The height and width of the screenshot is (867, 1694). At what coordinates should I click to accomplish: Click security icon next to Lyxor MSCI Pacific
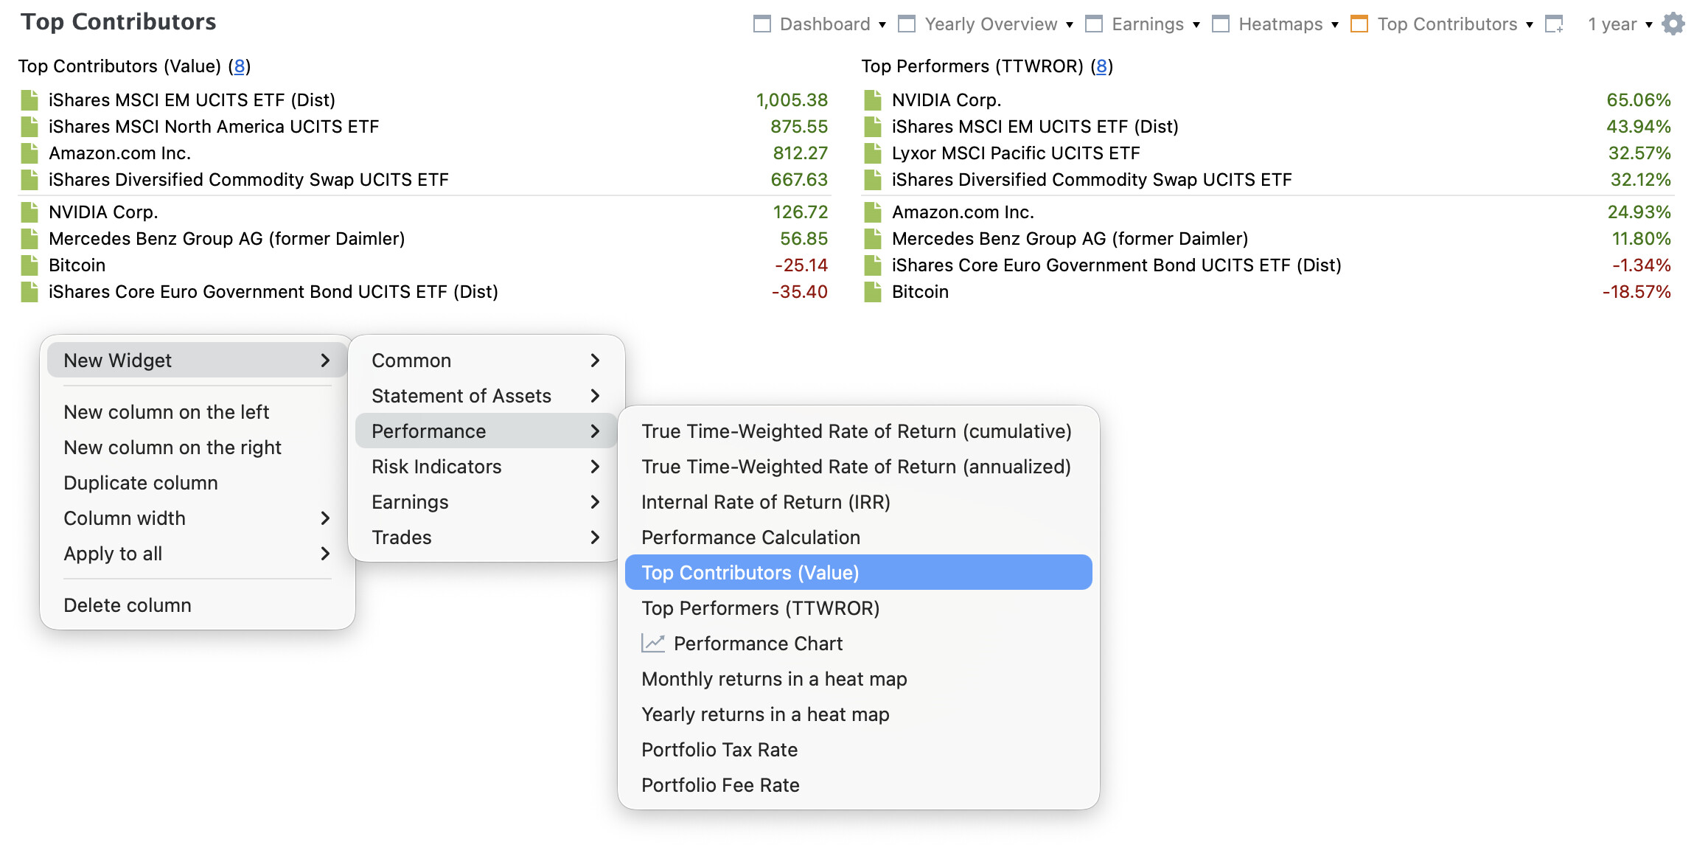[873, 153]
